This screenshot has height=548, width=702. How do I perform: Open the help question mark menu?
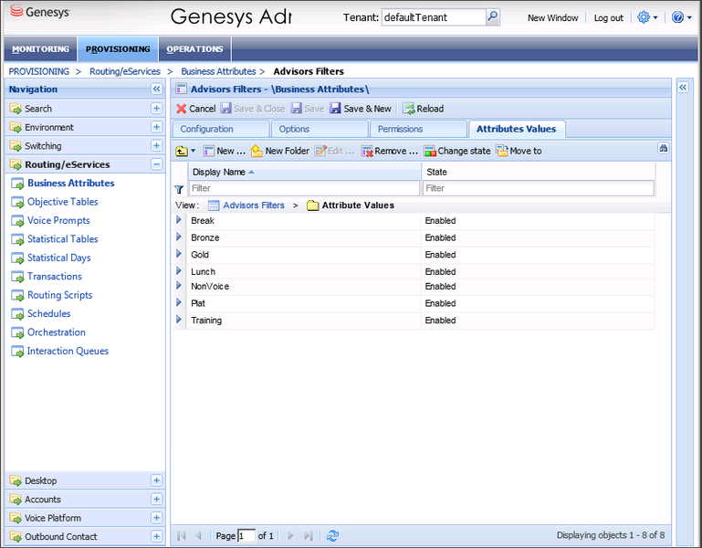coord(681,17)
